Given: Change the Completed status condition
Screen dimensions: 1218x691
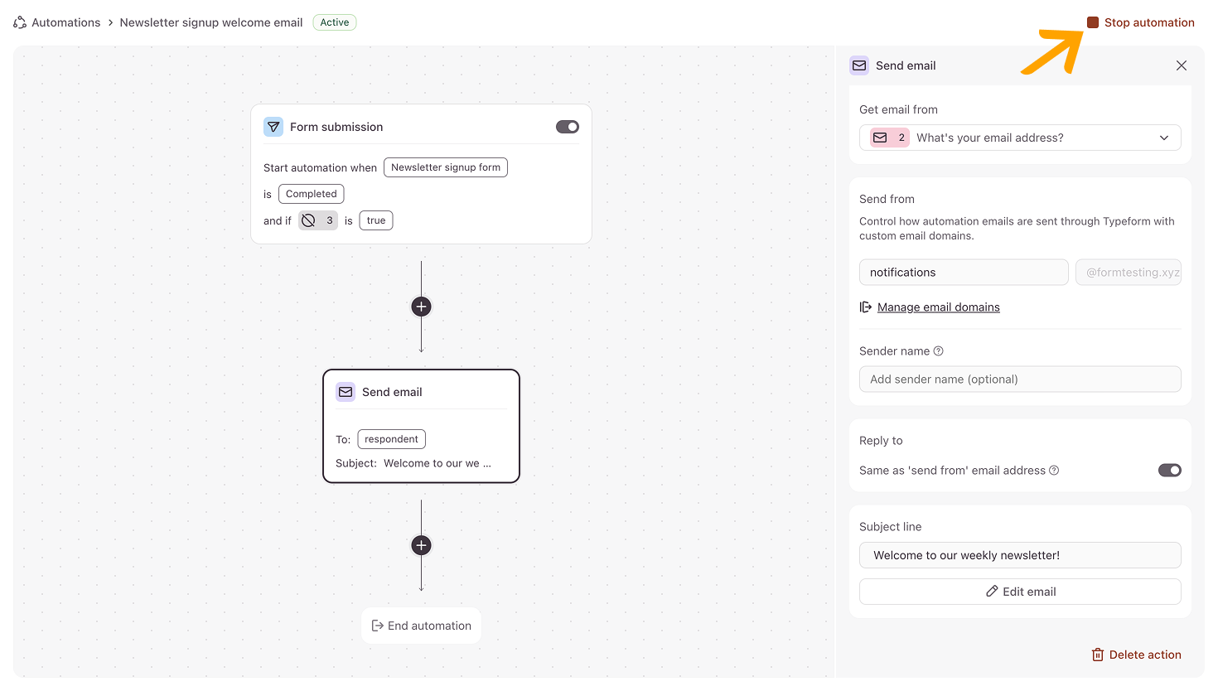Looking at the screenshot, I should coord(312,194).
